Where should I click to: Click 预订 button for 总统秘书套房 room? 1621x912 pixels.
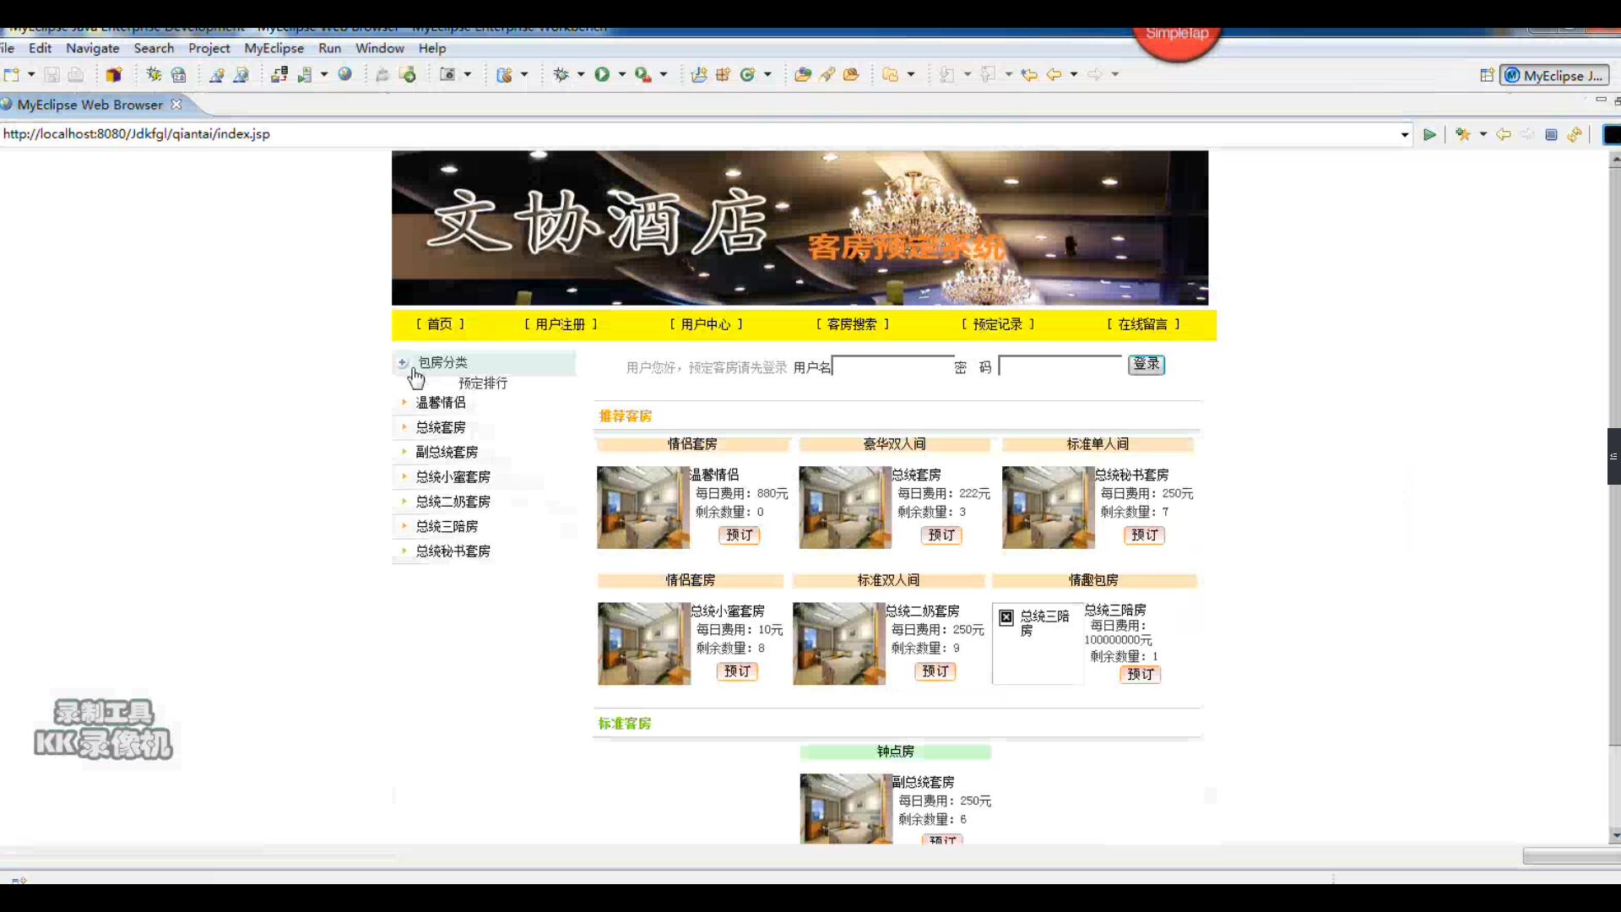click(x=1145, y=535)
